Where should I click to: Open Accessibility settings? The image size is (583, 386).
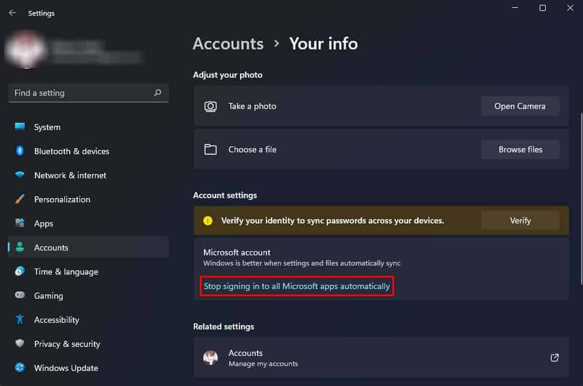(88, 320)
